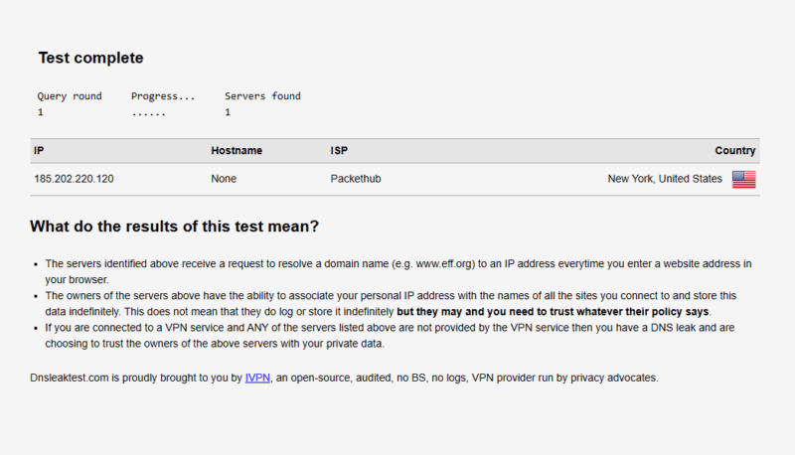
Task: Click the What do the results heading
Action: coord(175,226)
